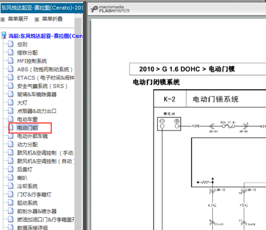Image resolution: width=266 pixels, height=230 pixels.
Task: Click the page icon next to 大灯
Action: (x=11, y=102)
